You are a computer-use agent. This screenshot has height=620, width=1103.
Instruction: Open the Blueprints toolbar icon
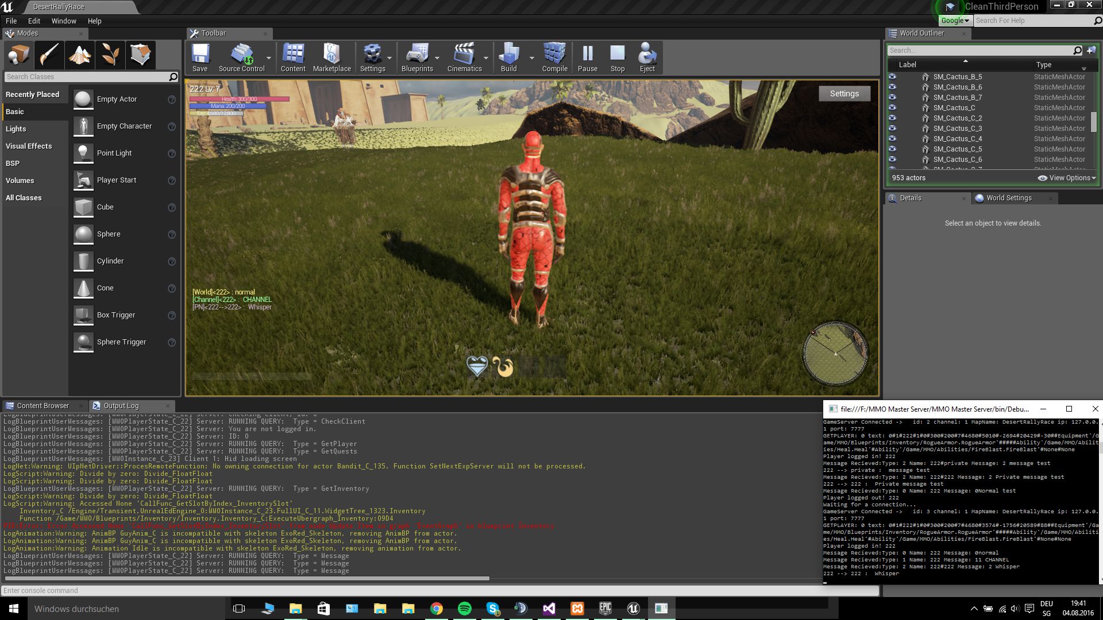[x=417, y=57]
